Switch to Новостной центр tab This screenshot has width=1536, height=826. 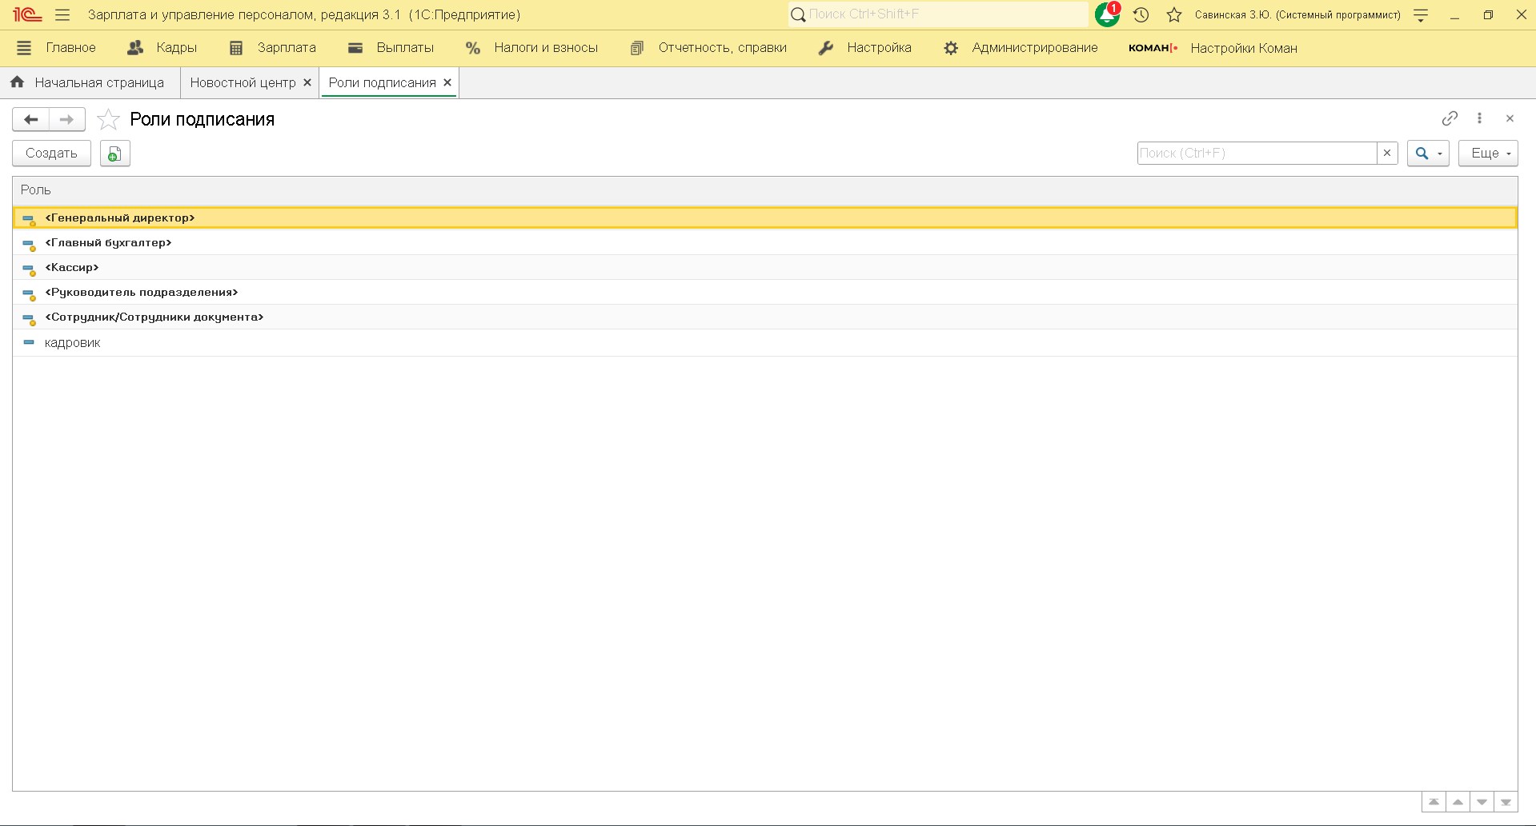(243, 83)
